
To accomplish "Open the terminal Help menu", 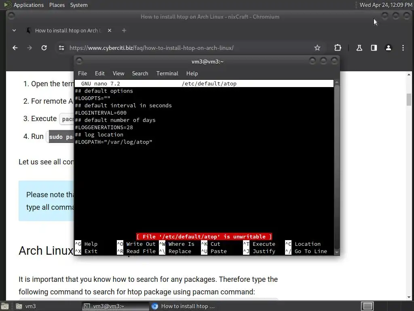I will tap(192, 74).
